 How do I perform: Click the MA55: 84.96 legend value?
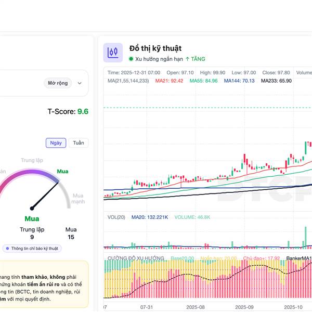pyautogui.click(x=203, y=81)
